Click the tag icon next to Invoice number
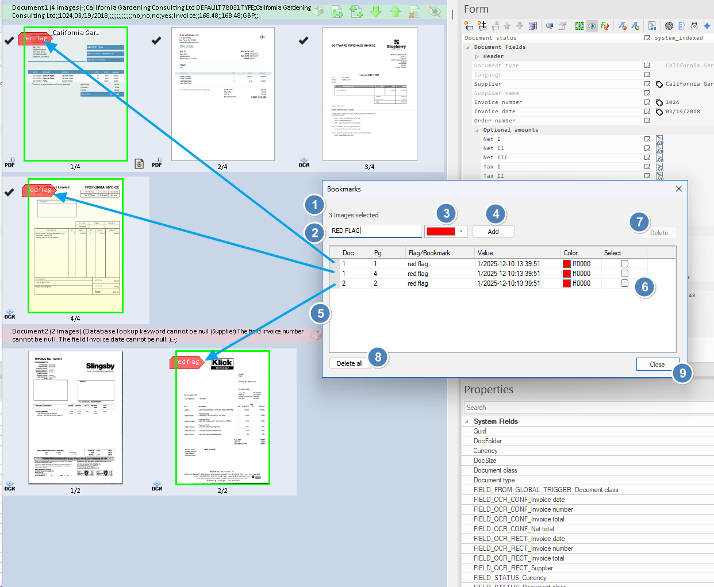This screenshot has height=587, width=714. click(x=659, y=103)
